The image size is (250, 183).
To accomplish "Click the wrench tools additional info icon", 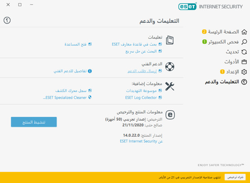I will tap(170, 87).
